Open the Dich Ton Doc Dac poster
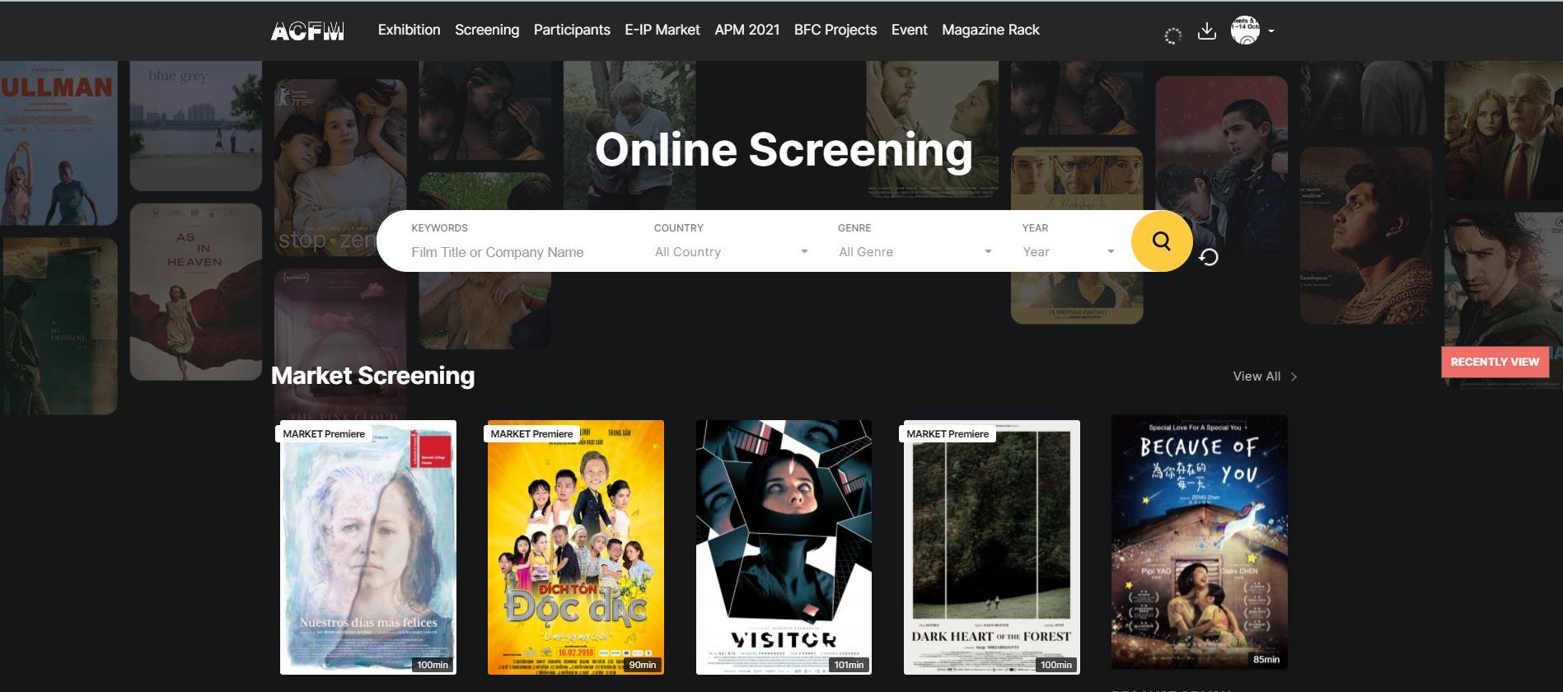Screen dimensions: 1563x692 coord(575,547)
